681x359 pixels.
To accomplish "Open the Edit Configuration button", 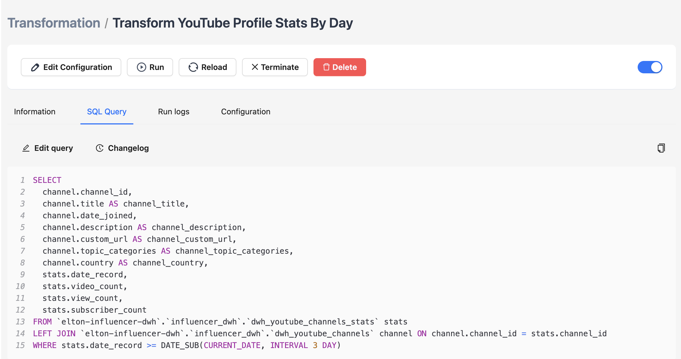I will click(71, 67).
